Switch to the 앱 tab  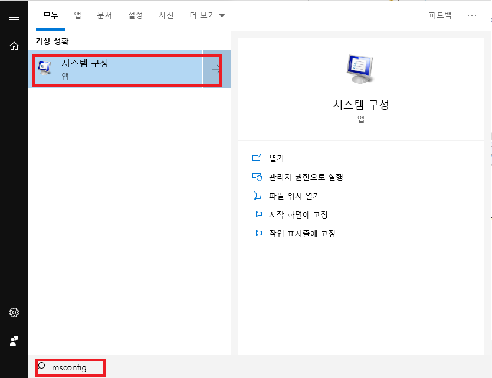pyautogui.click(x=77, y=15)
